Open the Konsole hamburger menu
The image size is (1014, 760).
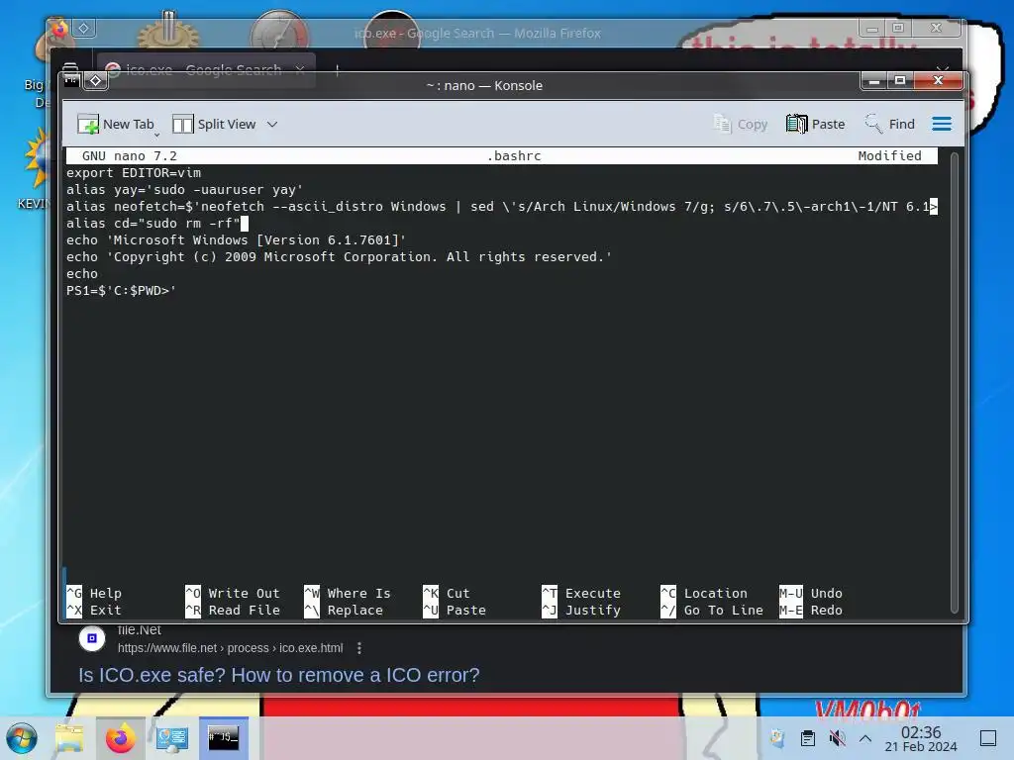click(x=942, y=124)
